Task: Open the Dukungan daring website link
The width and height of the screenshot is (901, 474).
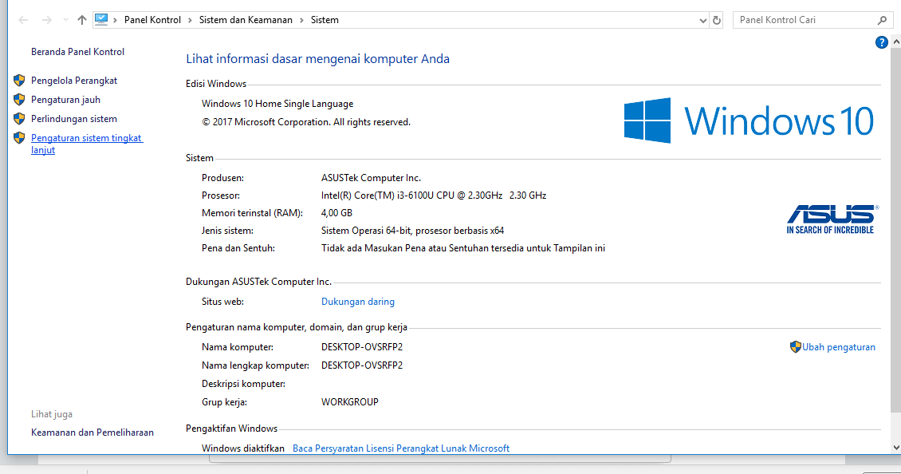Action: 357,302
